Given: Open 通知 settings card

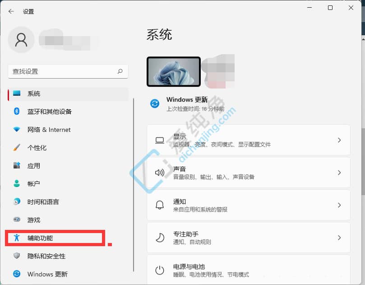Looking at the screenshot, I should 249,205.
